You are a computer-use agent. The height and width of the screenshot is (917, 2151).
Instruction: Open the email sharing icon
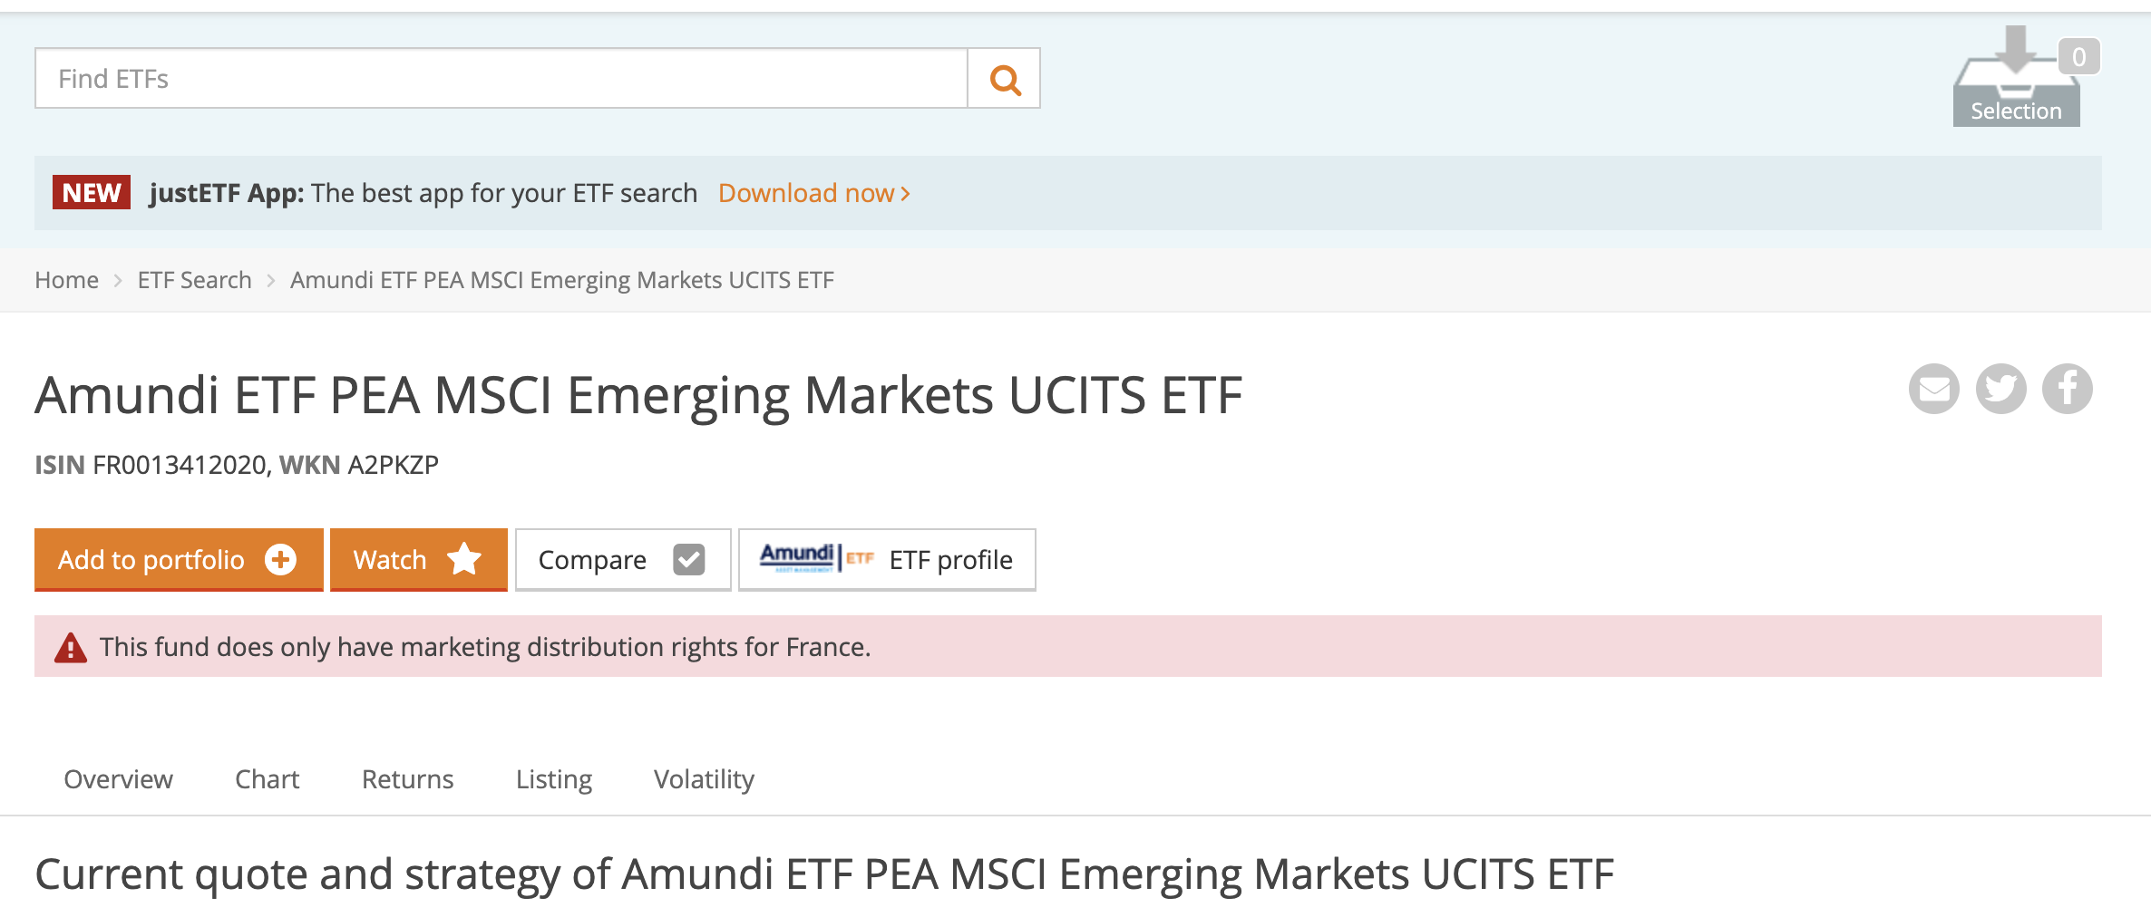1933,389
